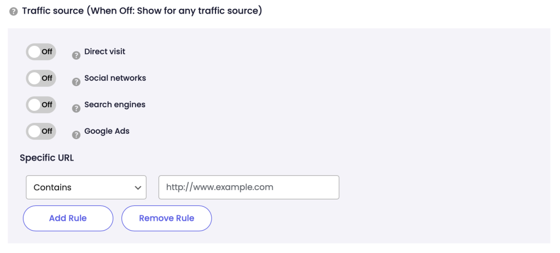Click the Traffic source heading text
The height and width of the screenshot is (253, 560).
click(x=142, y=11)
